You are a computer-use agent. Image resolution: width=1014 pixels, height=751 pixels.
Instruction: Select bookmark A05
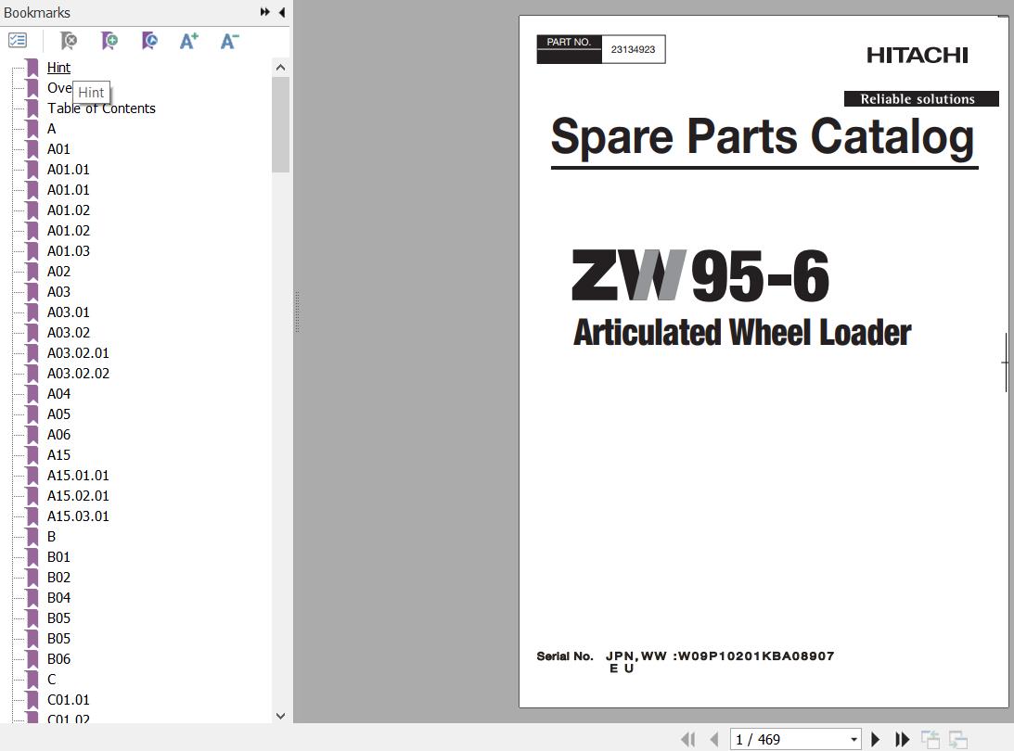(58, 414)
